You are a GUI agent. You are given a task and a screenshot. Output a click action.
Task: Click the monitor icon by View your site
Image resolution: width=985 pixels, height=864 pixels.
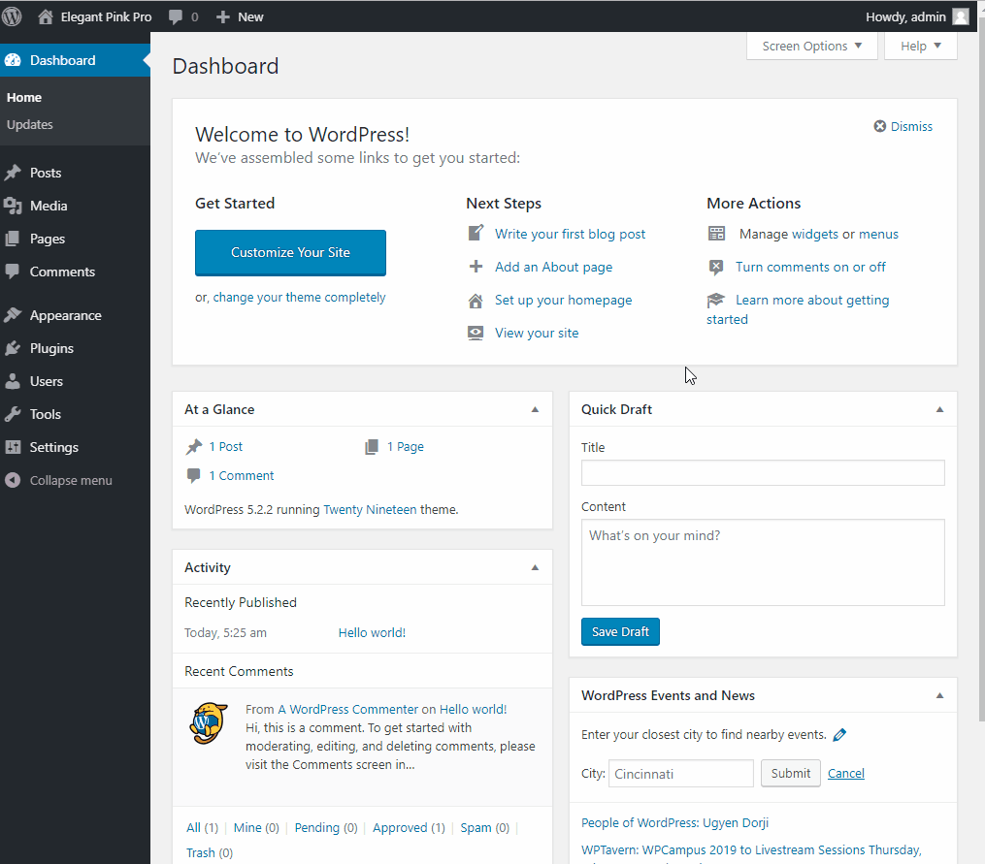476,333
